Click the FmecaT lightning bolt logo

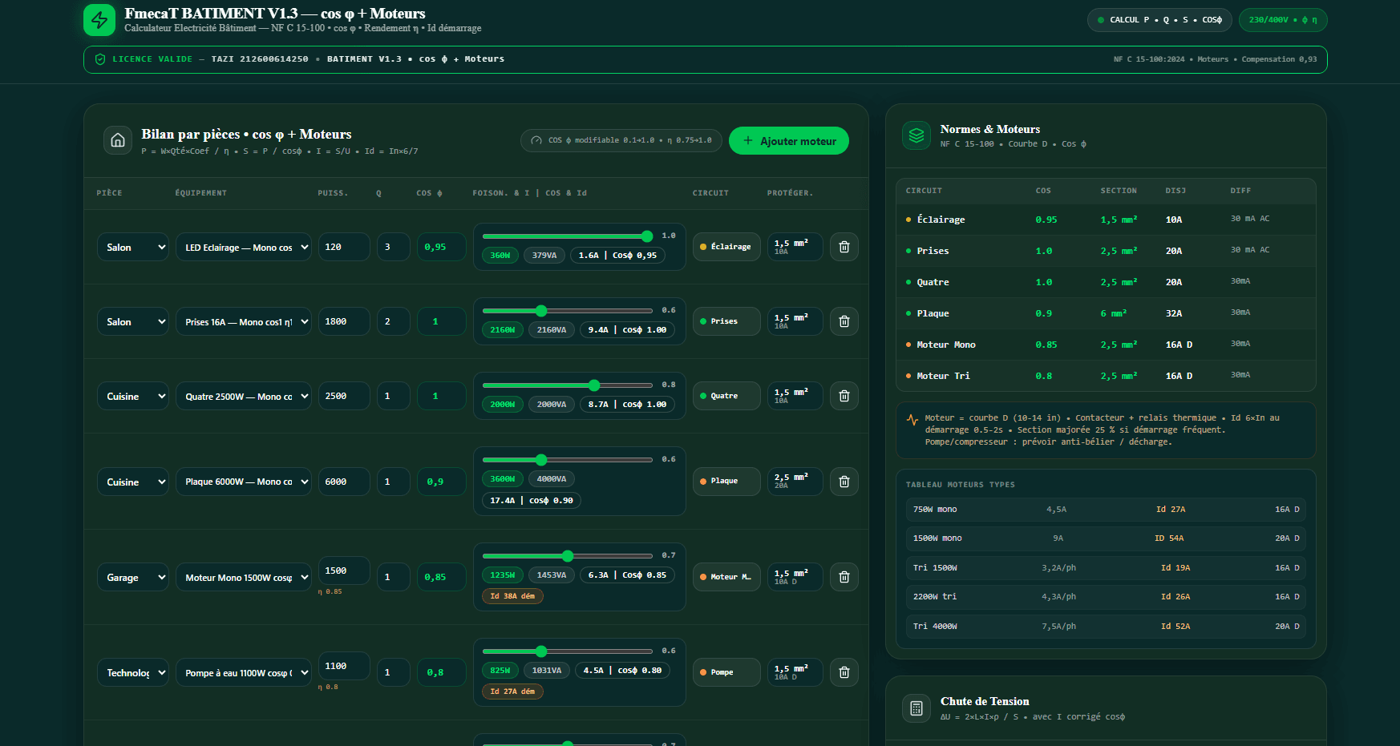(x=99, y=20)
